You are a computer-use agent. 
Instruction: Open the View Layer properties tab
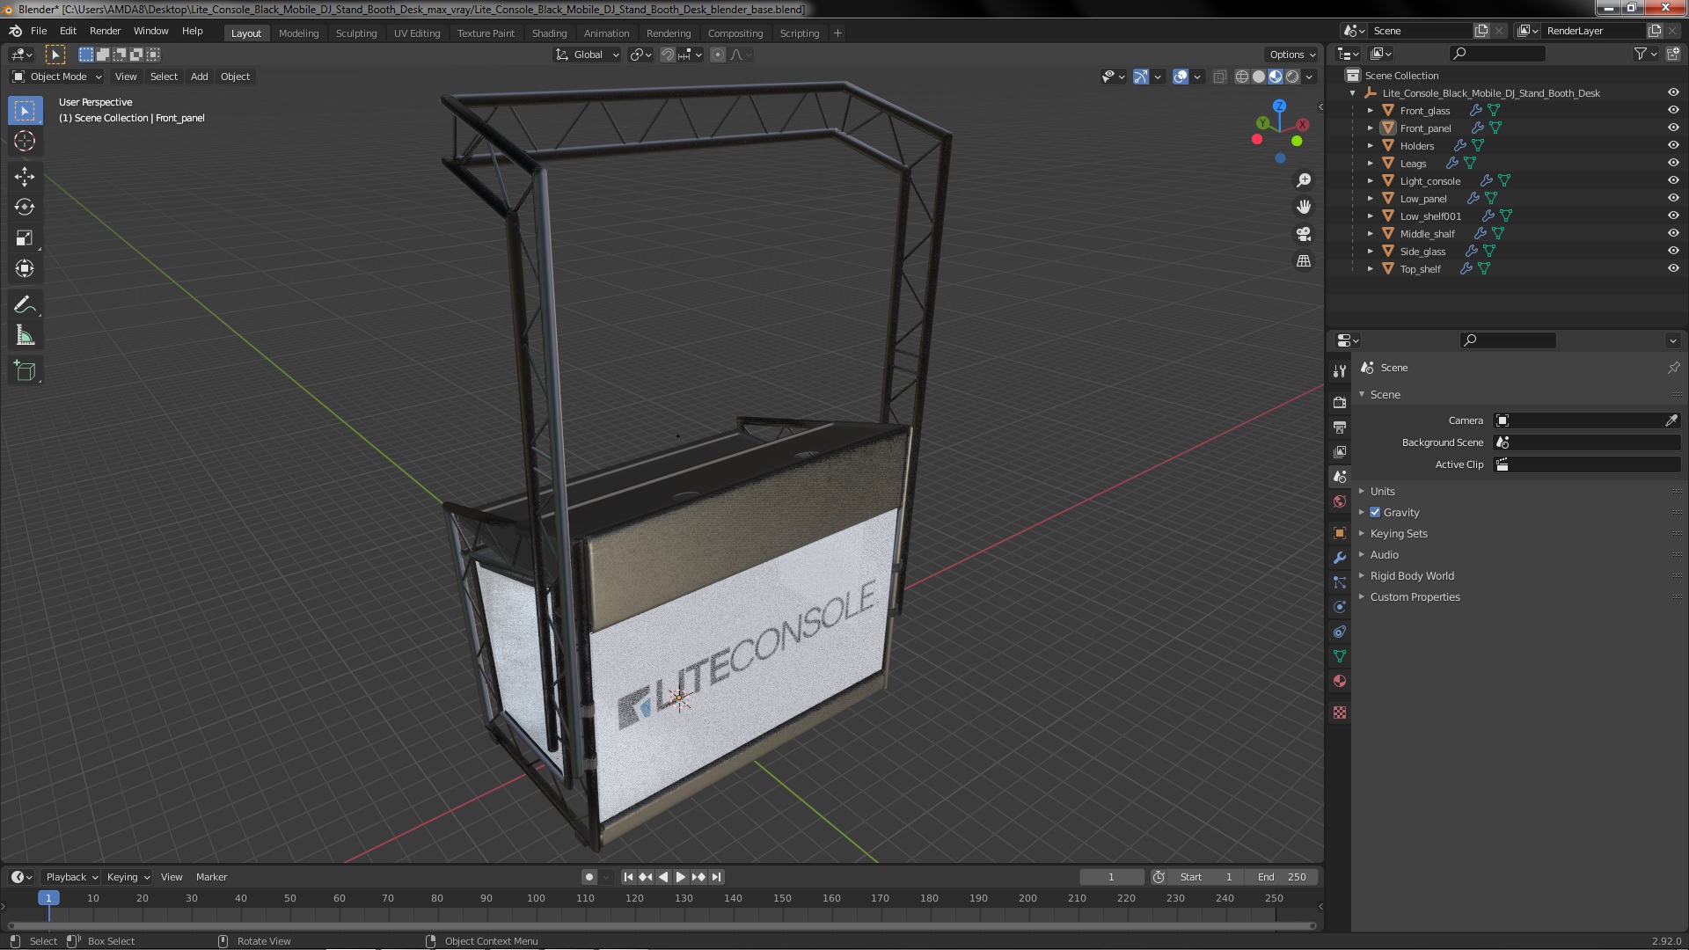pyautogui.click(x=1340, y=451)
